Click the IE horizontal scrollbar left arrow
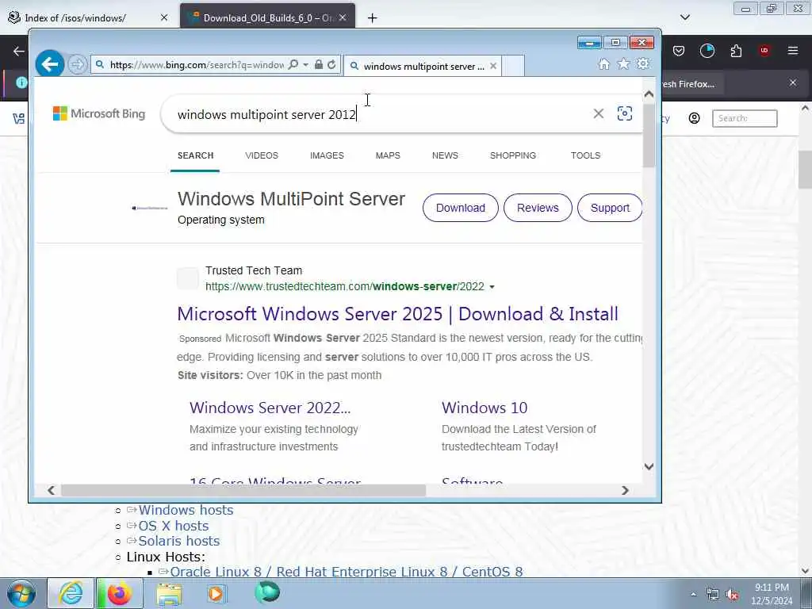The height and width of the screenshot is (609, 812). (51, 490)
